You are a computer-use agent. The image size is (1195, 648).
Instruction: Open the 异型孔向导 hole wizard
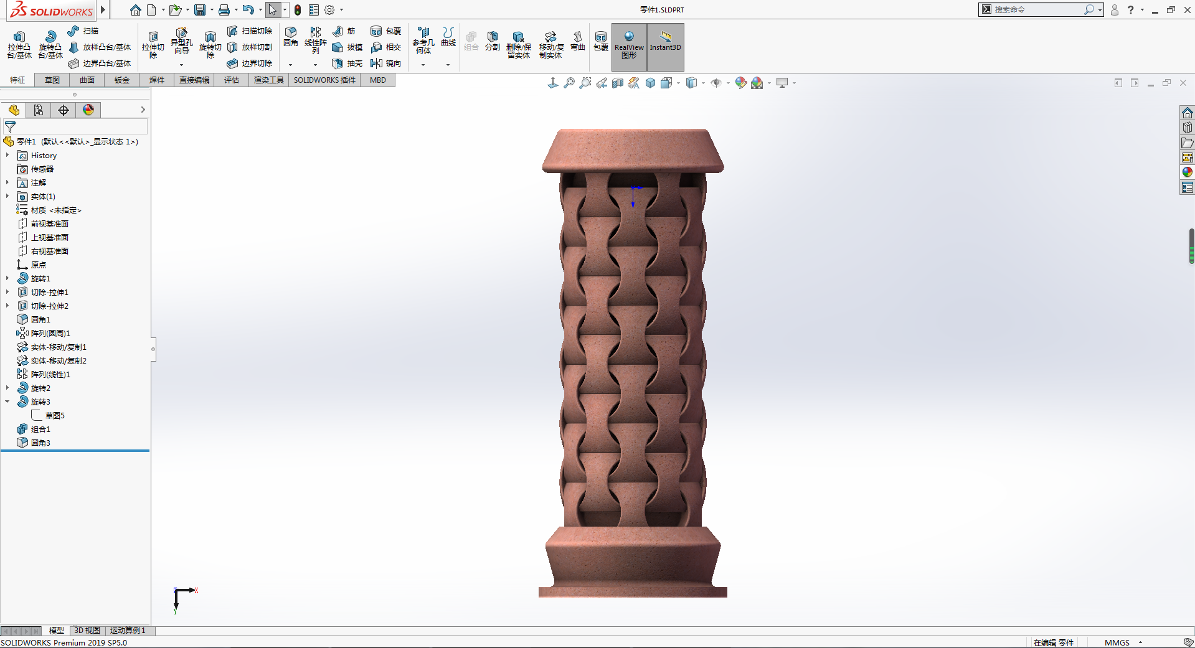[181, 42]
